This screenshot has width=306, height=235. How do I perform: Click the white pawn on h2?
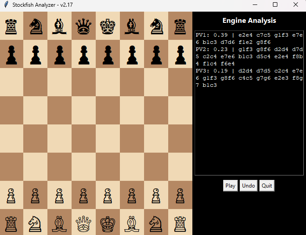pos(180,196)
